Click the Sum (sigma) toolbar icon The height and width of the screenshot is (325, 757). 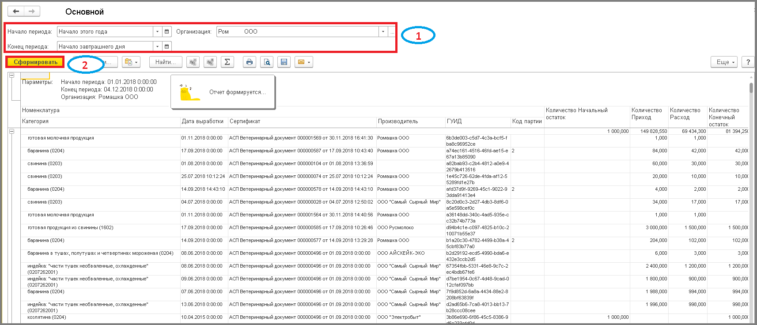pos(227,62)
